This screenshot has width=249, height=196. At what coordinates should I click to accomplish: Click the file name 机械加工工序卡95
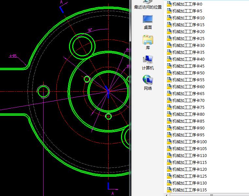point(188,135)
